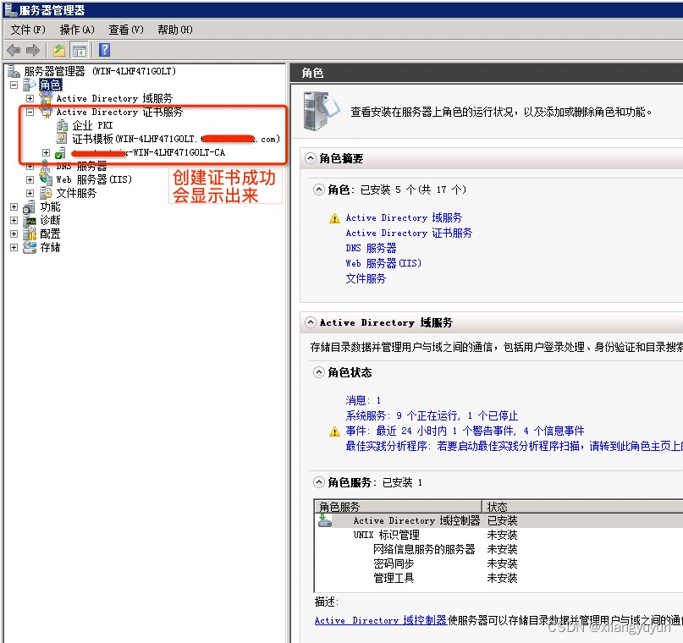The image size is (683, 643).
Task: Click the warning icon beside Active Directory 域服务 link
Action: 334,218
